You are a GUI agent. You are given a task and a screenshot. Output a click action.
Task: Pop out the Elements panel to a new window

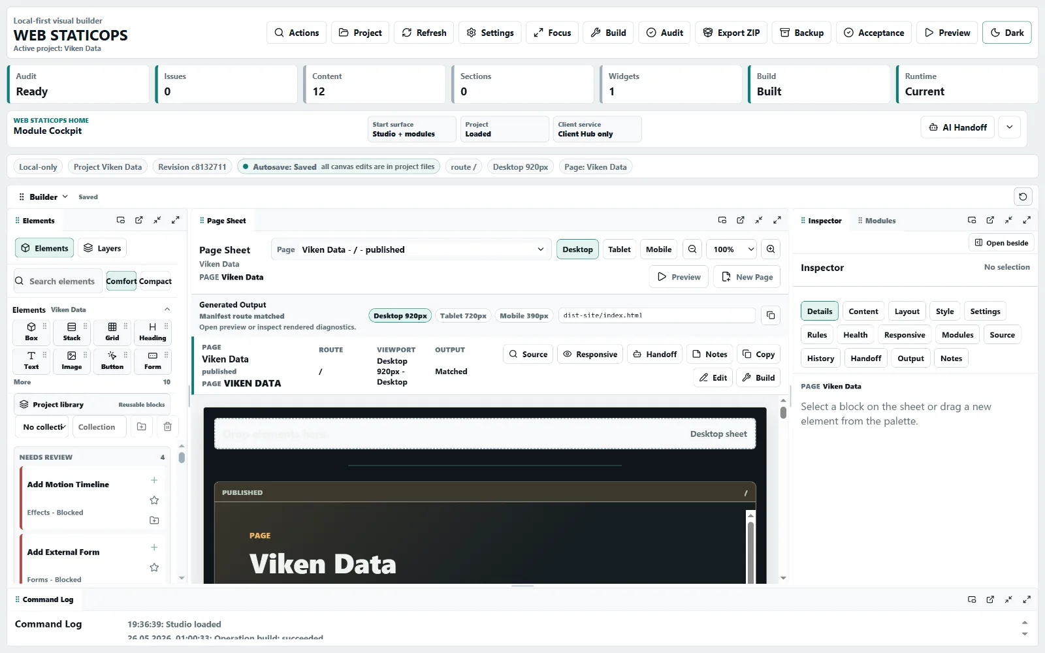[139, 220]
